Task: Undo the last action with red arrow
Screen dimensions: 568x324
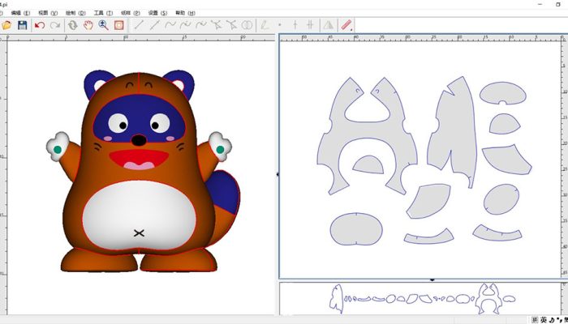Action: click(x=40, y=25)
